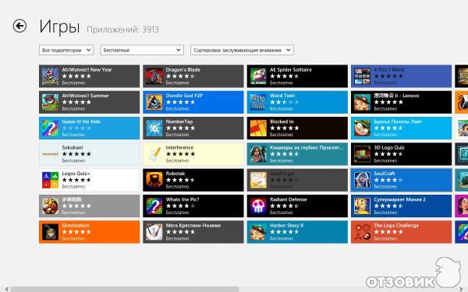The width and height of the screenshot is (468, 292).
Task: Open the Супермаркет Мания 2 icon
Action: 363,206
